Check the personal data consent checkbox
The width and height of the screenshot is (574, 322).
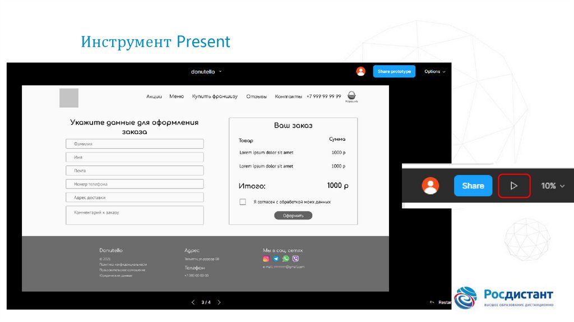coord(243,202)
